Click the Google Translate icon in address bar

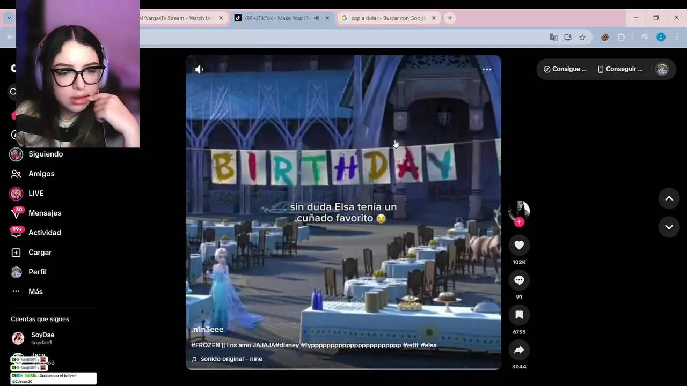553,37
